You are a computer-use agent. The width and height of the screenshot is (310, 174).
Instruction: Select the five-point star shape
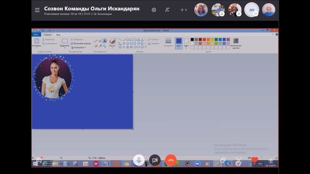[x=127, y=47]
